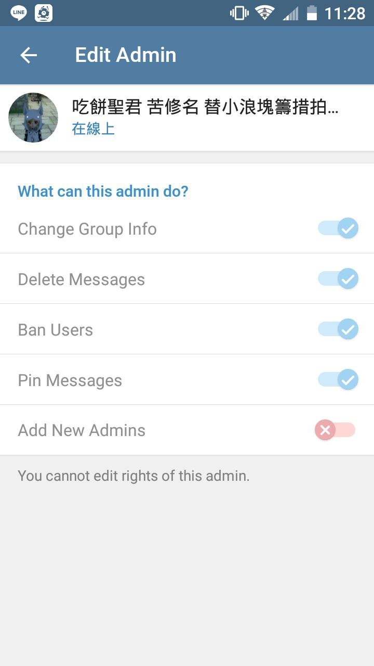Tap the Wi-Fi status icon

pos(265,13)
